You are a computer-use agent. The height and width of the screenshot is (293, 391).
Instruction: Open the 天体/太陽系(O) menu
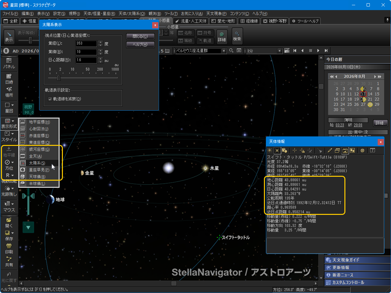pyautogui.click(x=132, y=14)
